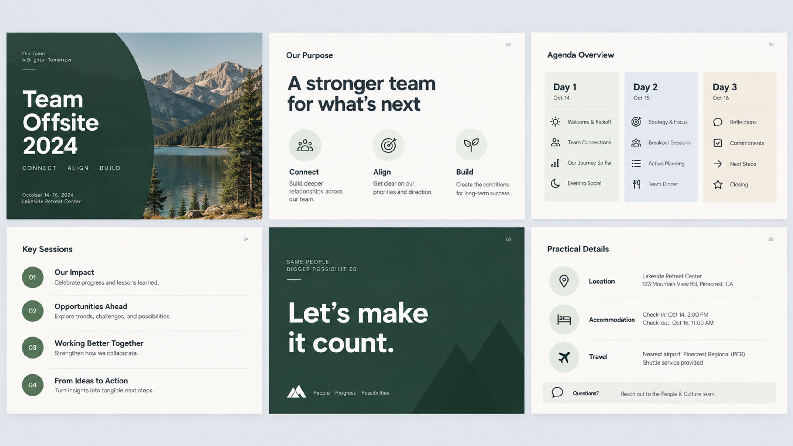Select the Team Offsite 2024 title slide
The height and width of the screenshot is (446, 793).
pos(134,126)
